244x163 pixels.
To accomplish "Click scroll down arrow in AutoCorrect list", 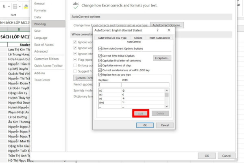I will tap(167, 106).
